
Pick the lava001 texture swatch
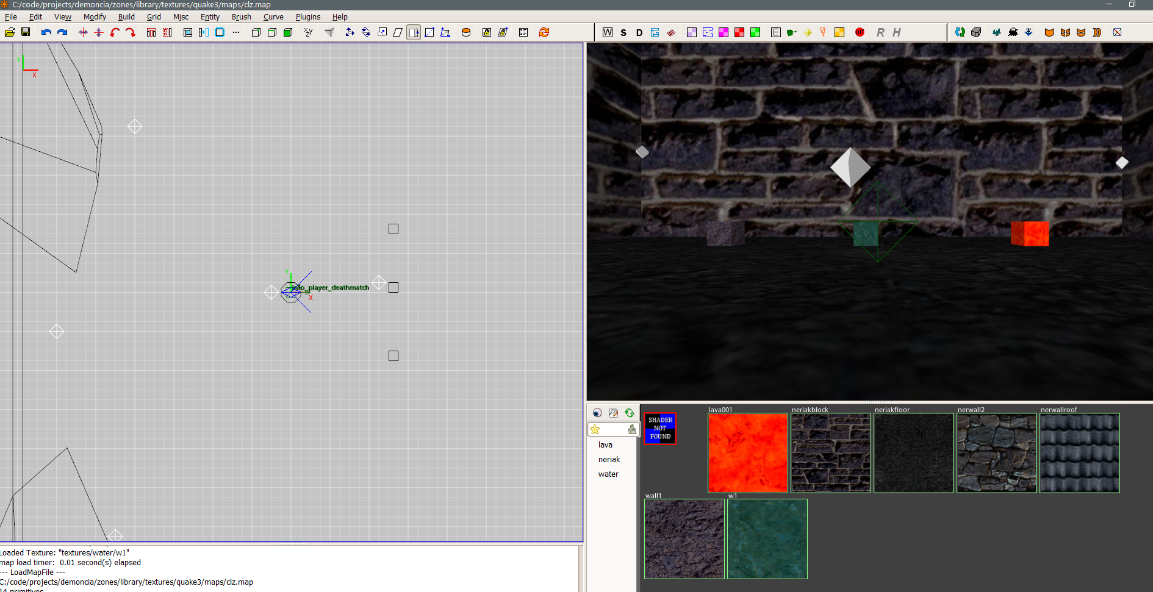[x=747, y=453]
